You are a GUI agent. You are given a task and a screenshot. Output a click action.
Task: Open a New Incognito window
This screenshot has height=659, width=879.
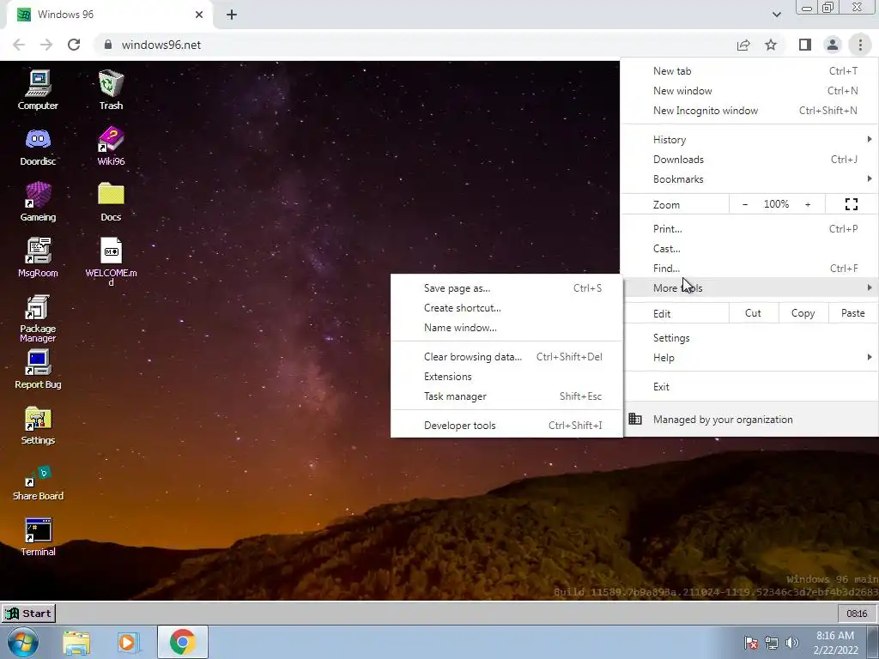[x=749, y=111]
